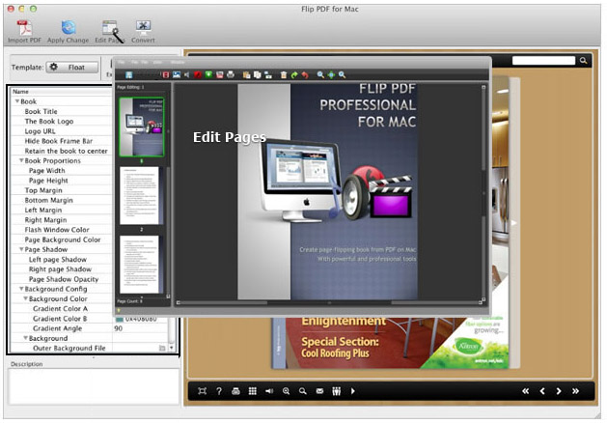Click the last magnifier icon in the editor toolbar
The image size is (607, 423).
pyautogui.click(x=342, y=74)
